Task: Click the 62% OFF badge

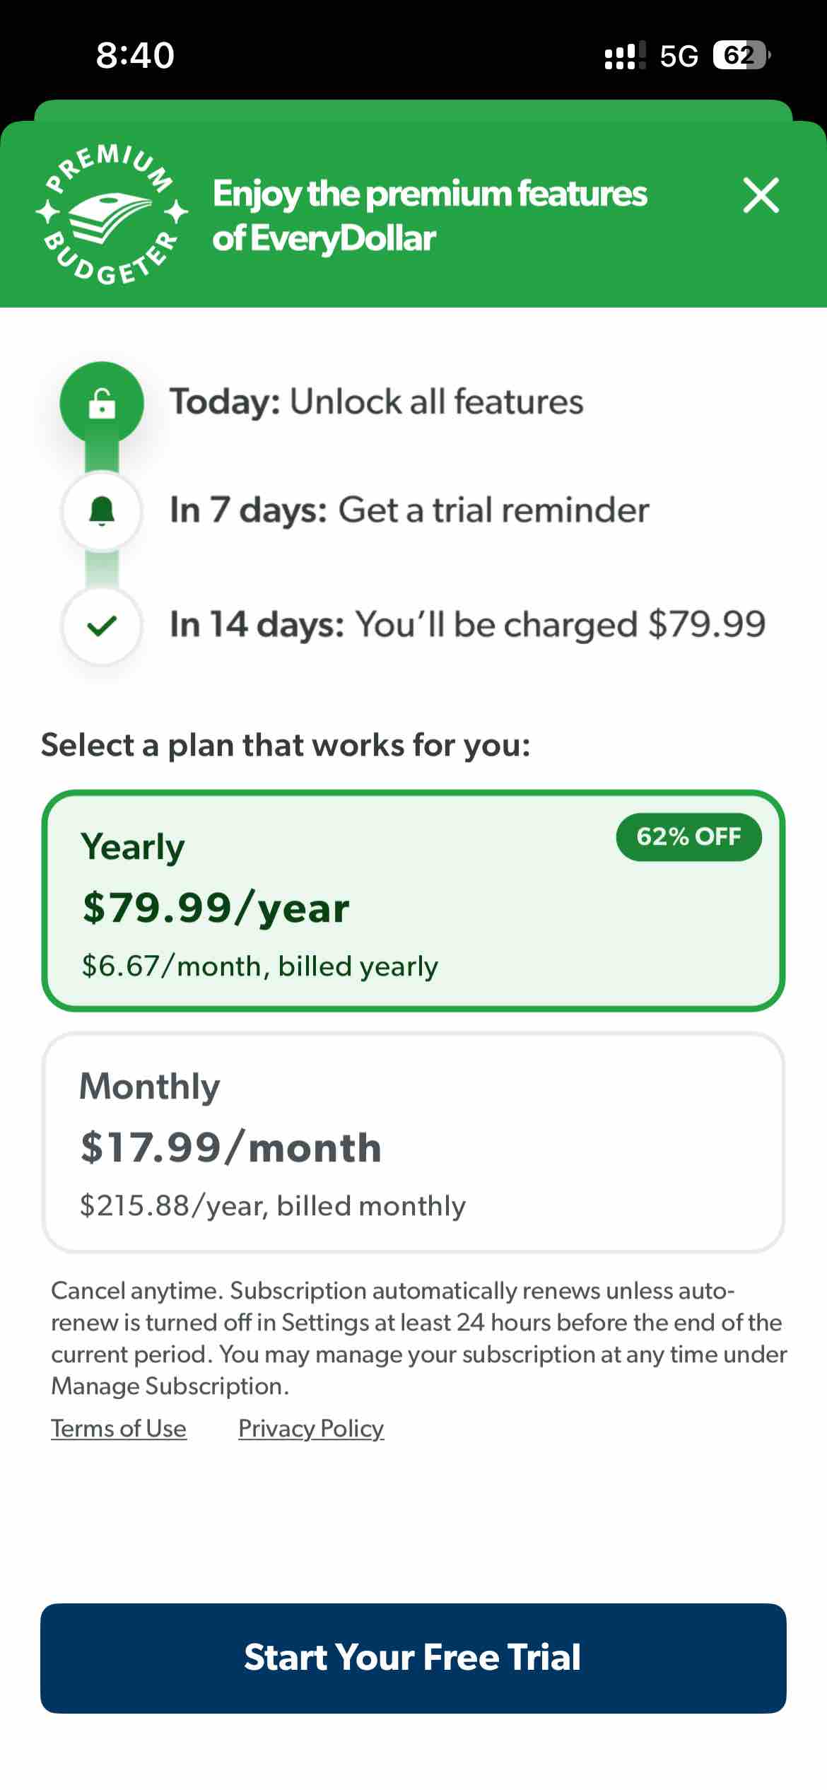Action: [689, 836]
